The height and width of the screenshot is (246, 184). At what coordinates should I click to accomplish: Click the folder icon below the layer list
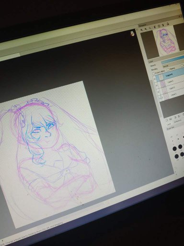[171, 119]
